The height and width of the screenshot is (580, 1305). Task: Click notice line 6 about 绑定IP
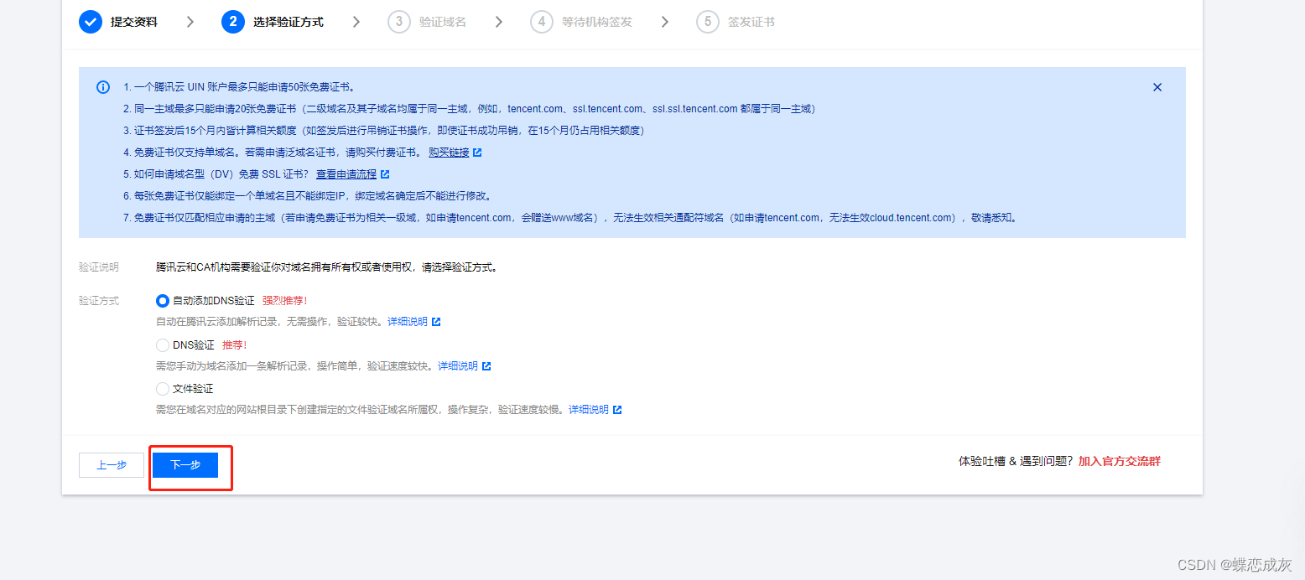307,196
